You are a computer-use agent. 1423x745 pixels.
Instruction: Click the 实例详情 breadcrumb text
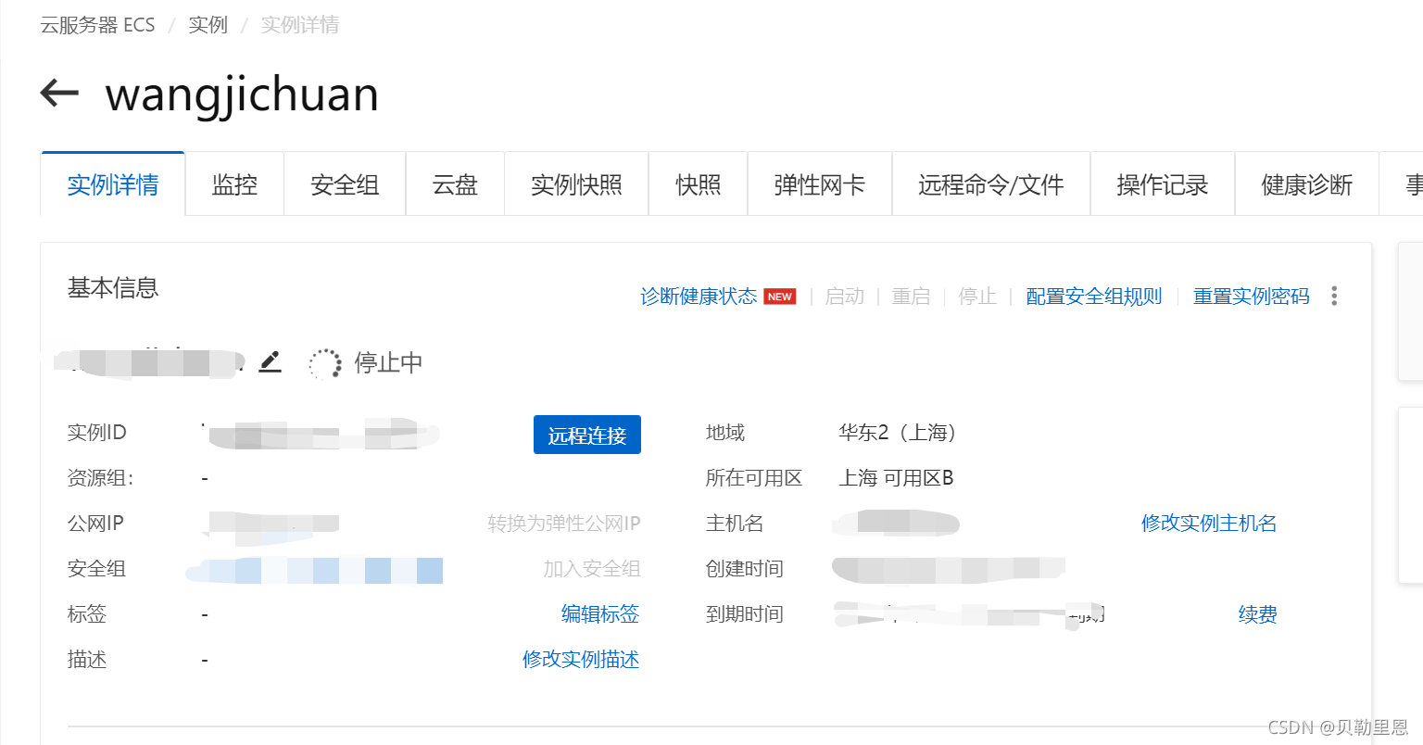coord(300,25)
